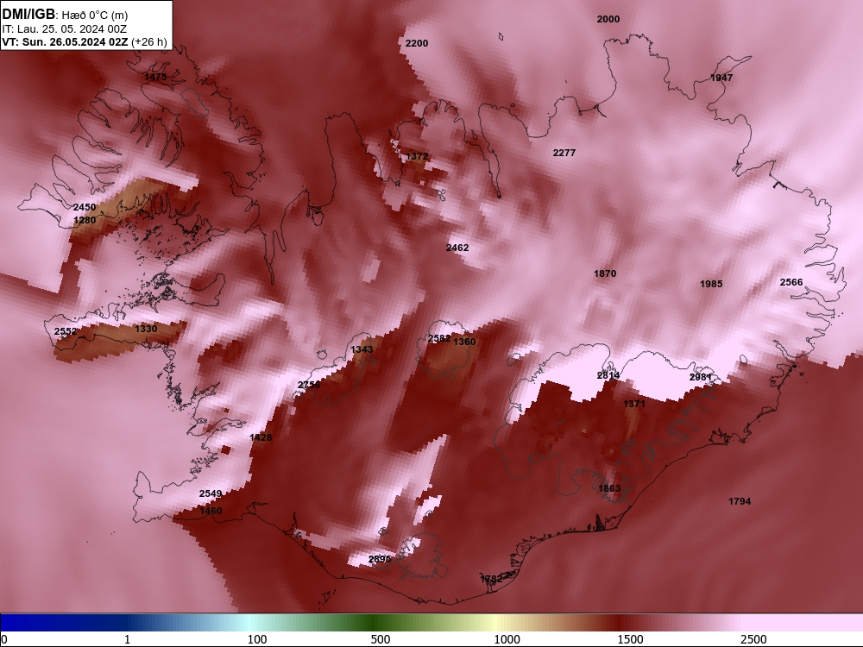The image size is (863, 647).
Task: Select the 2981 value on Vatnajökull's east
Action: tap(701, 378)
